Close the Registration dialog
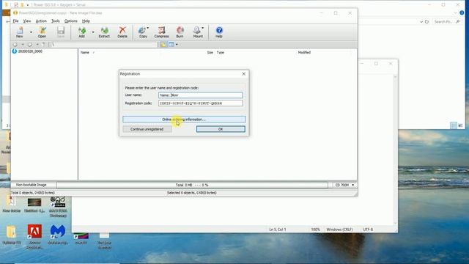 coord(243,74)
